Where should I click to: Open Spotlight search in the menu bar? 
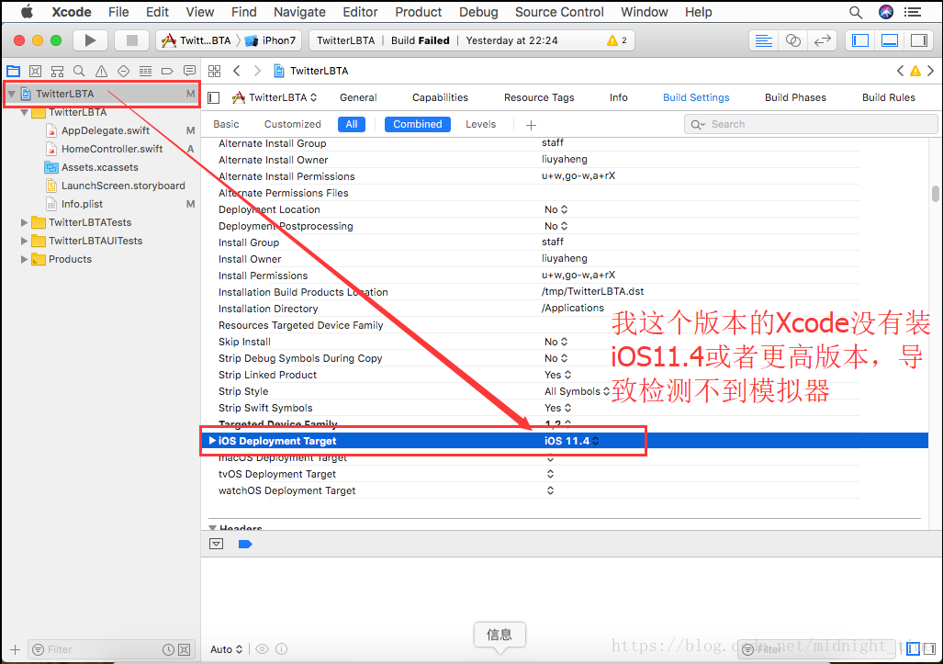pyautogui.click(x=855, y=12)
